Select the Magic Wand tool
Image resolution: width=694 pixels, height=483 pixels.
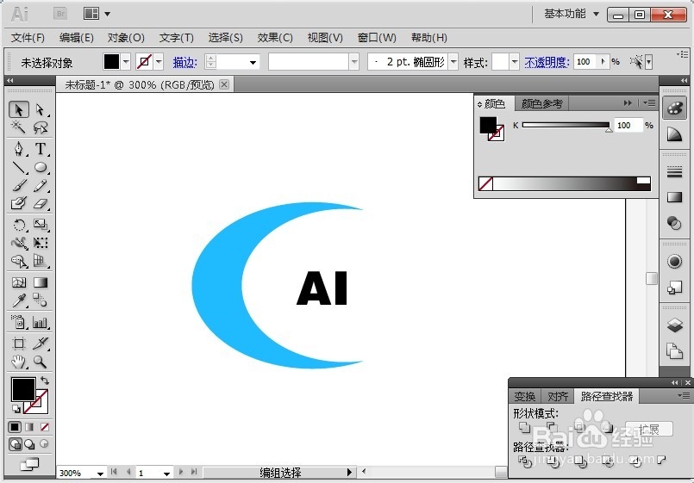click(x=19, y=127)
